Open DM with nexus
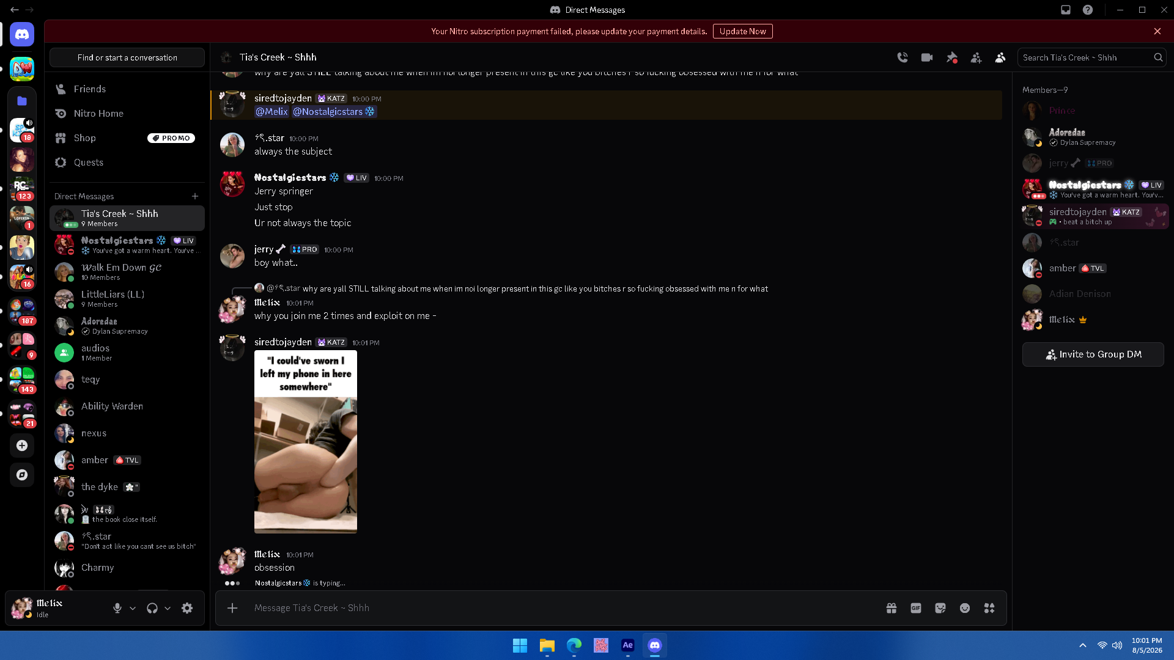1174x660 pixels. (x=127, y=433)
